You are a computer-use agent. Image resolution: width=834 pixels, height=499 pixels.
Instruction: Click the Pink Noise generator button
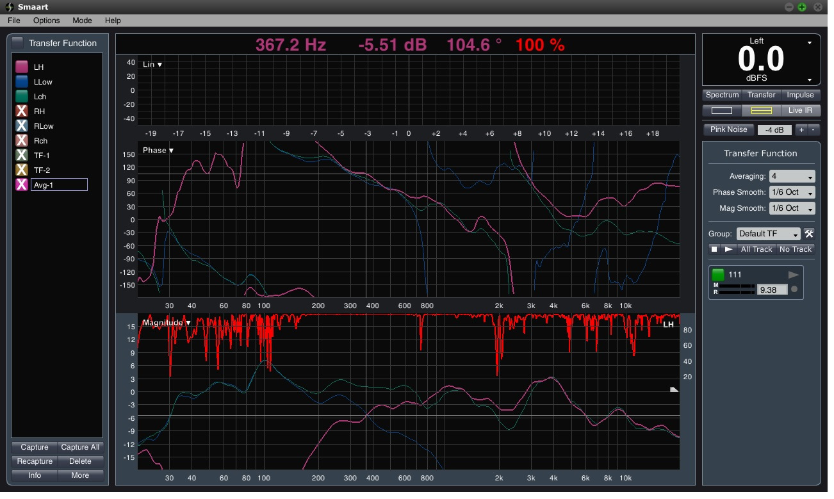(728, 129)
